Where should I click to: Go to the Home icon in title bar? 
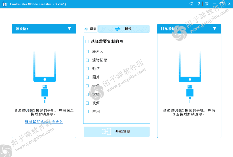coord(191,4)
